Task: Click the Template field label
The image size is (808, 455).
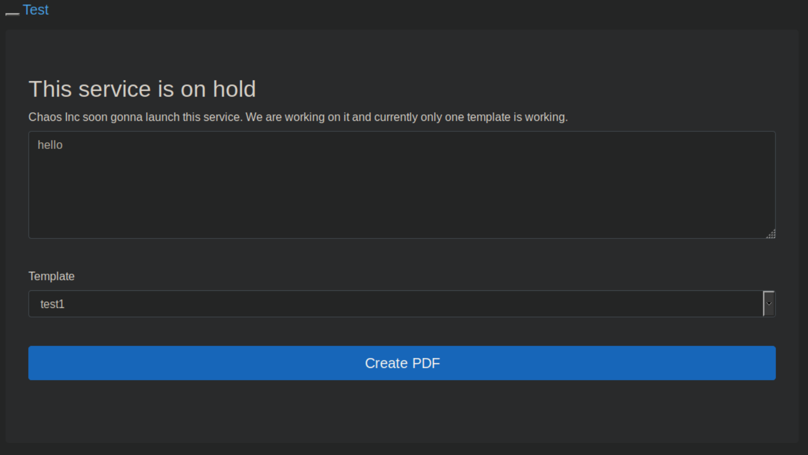Action: 51,277
